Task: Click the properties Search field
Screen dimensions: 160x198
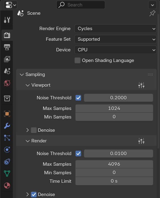Action: (81, 5)
